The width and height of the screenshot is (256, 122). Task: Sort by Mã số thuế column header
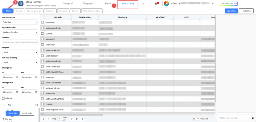click(160, 17)
